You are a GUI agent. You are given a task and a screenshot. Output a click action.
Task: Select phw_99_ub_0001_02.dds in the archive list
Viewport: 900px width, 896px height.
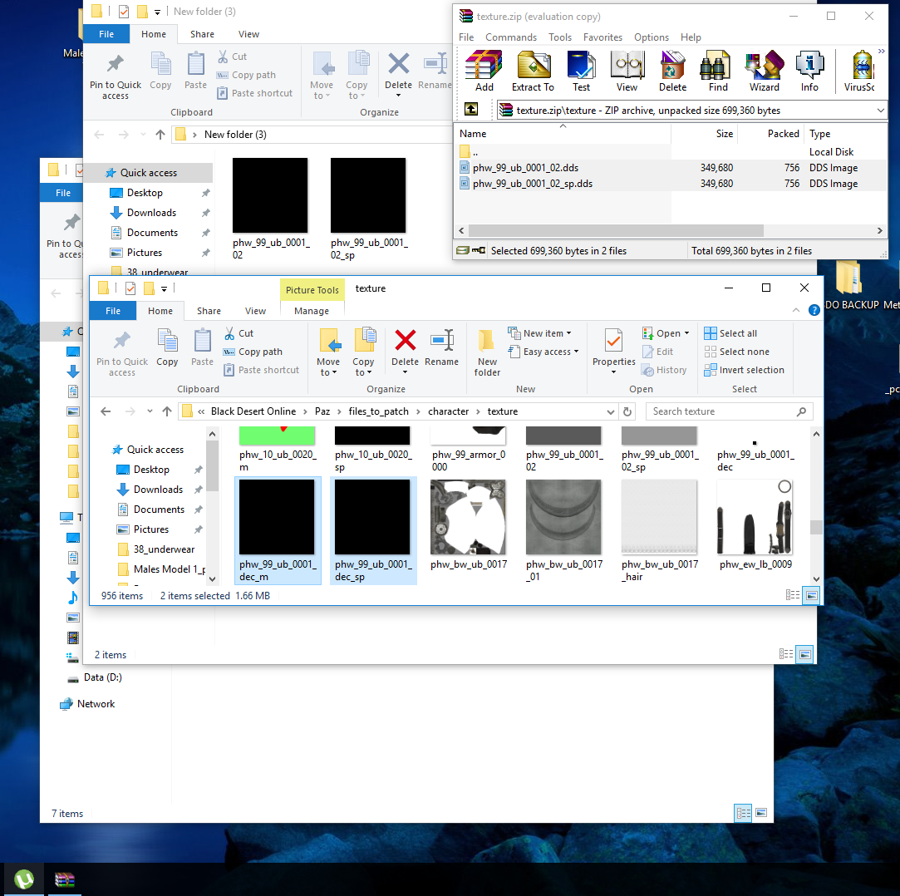click(525, 168)
